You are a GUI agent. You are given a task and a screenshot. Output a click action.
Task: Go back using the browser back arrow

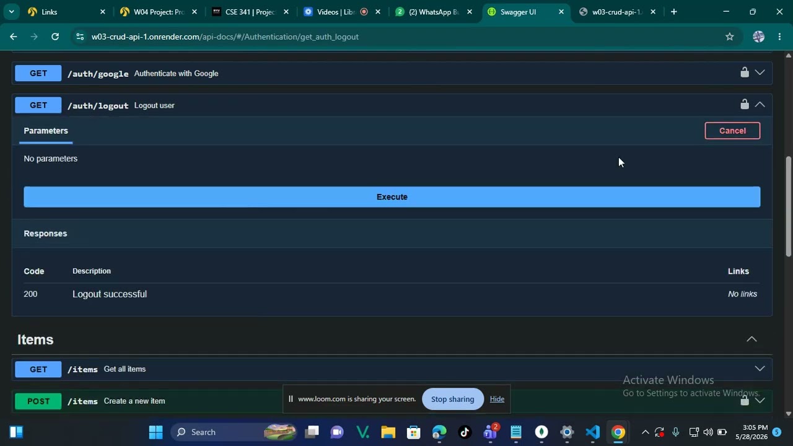[13, 37]
